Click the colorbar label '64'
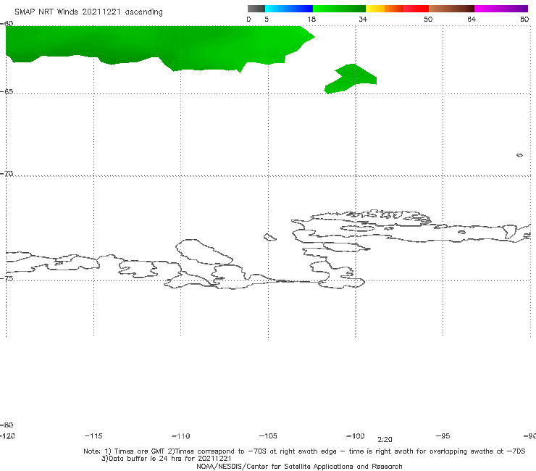 tap(472, 19)
